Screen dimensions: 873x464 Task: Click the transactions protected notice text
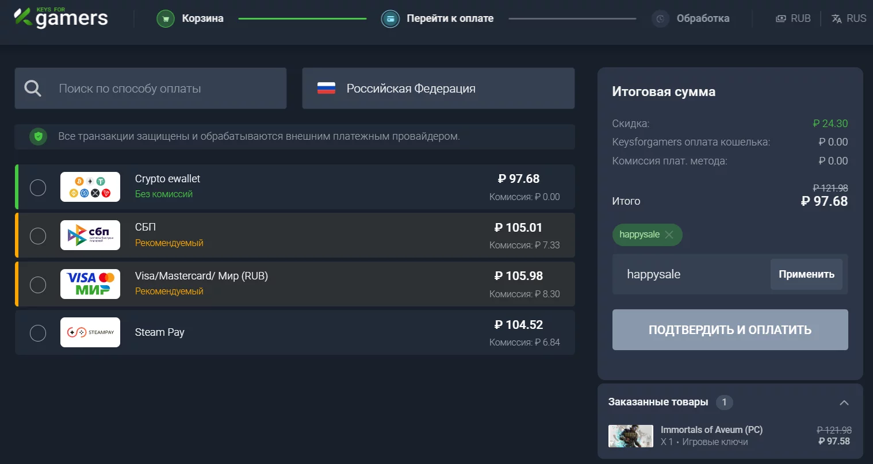coord(259,136)
